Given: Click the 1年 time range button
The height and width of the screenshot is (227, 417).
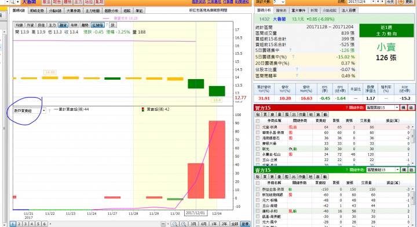Looking at the screenshot, I should (214, 224).
